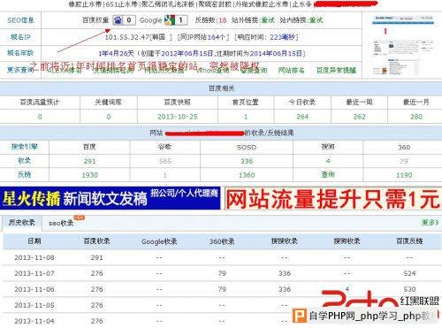This screenshot has height=328, width=442.
Task: Open the 网站排名 query link
Action: [291, 71]
